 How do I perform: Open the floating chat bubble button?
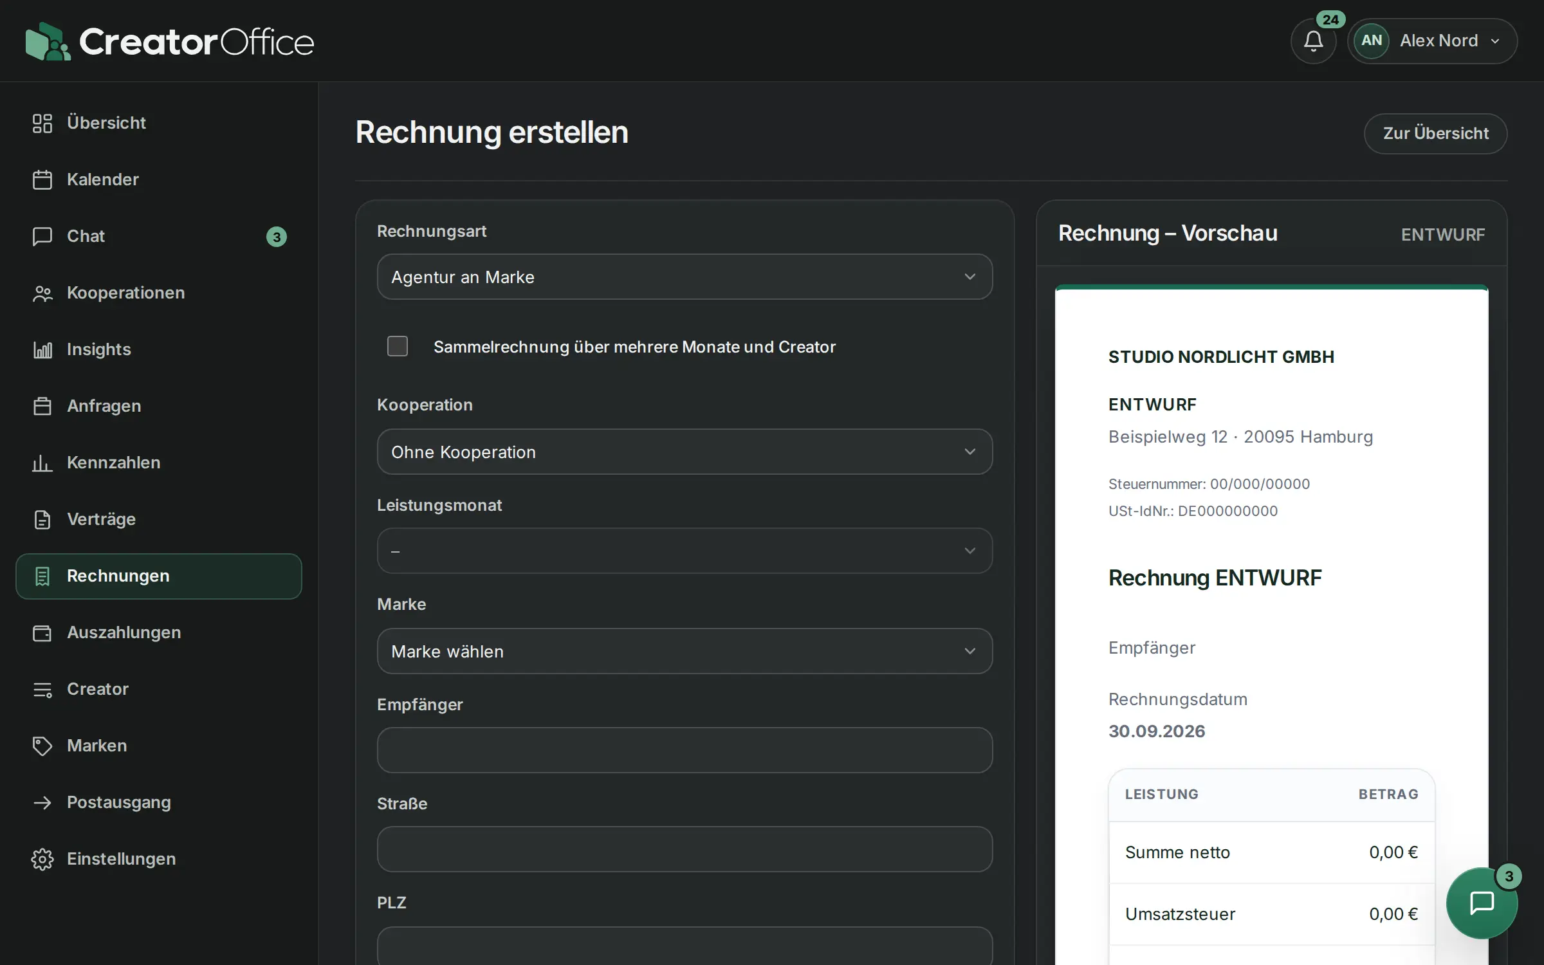(x=1482, y=903)
